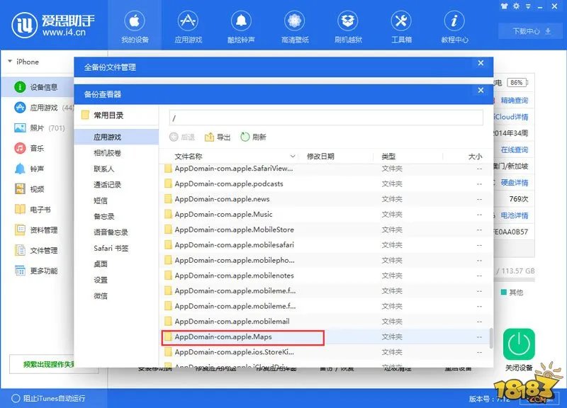Screen dimensions: 567x408
Task: Open the 工具箱 toolbox
Action: (x=400, y=27)
